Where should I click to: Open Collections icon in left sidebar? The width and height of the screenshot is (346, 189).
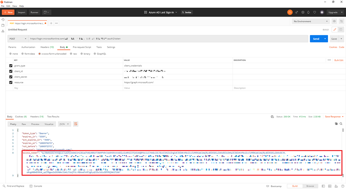[3, 25]
